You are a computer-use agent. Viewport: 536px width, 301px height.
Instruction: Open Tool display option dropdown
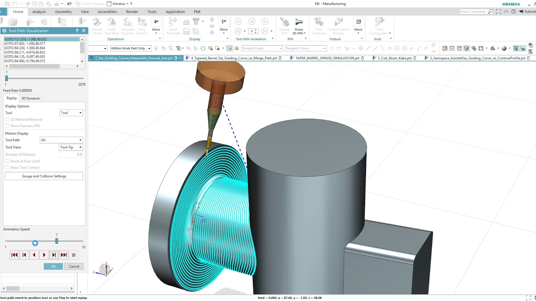[71, 113]
